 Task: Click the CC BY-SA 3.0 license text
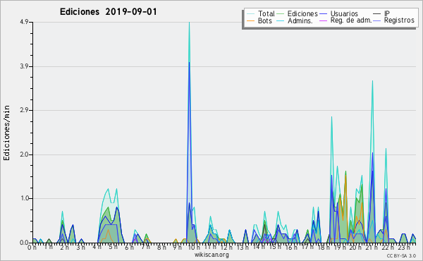(x=401, y=255)
